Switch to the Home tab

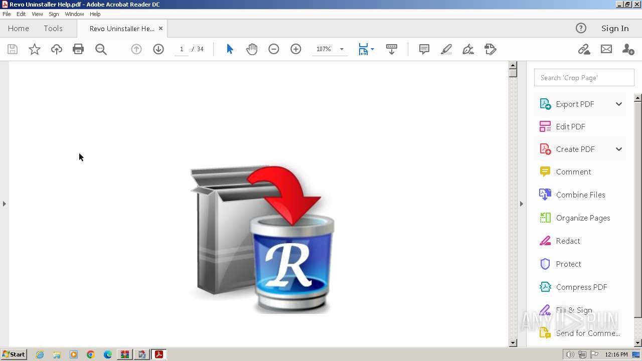pyautogui.click(x=19, y=29)
